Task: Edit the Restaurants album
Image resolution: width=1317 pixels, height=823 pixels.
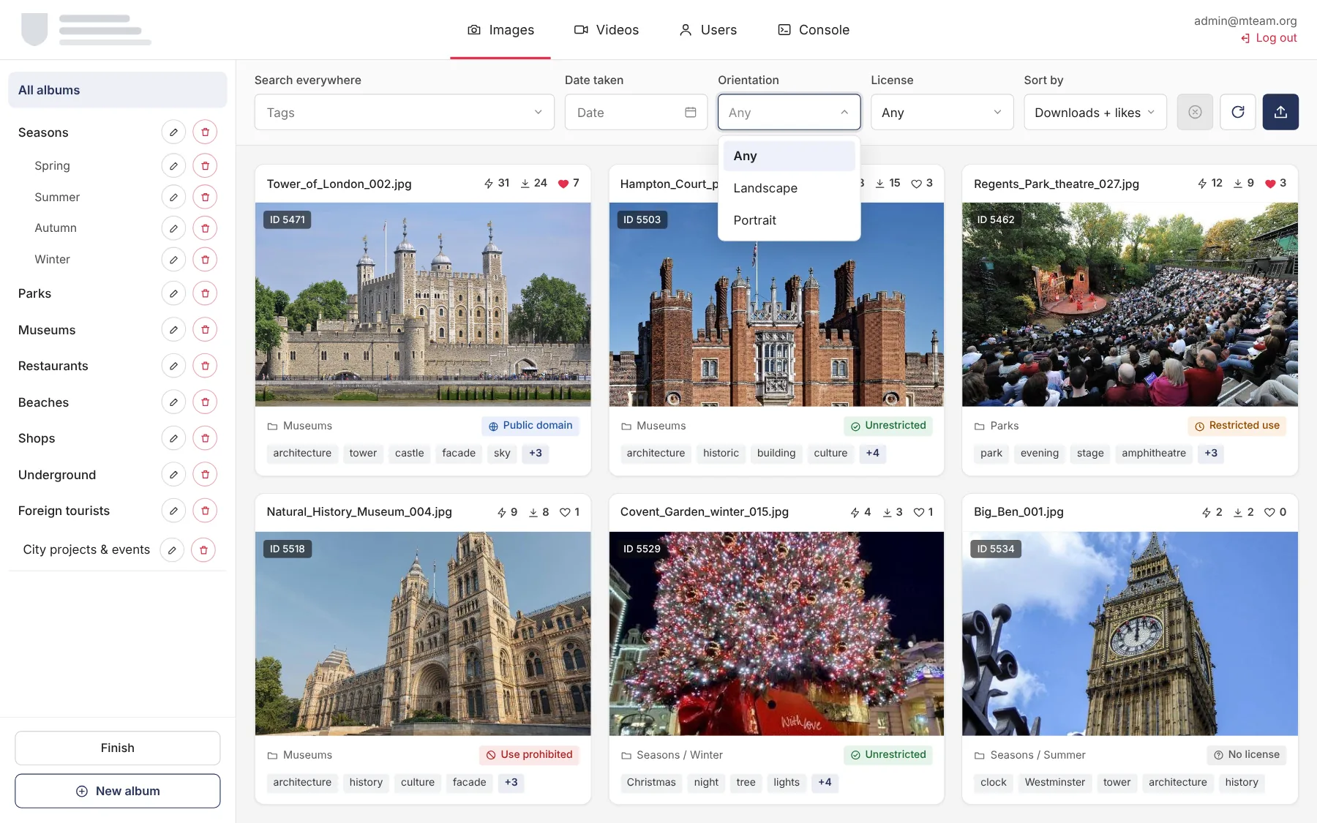Action: coord(173,366)
